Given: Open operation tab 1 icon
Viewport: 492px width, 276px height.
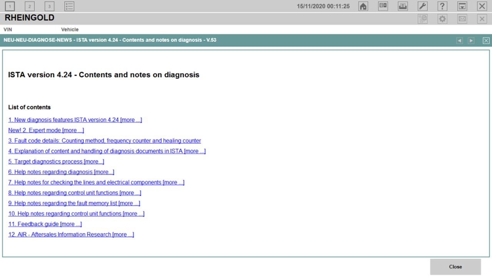Looking at the screenshot, I should pos(10,6).
